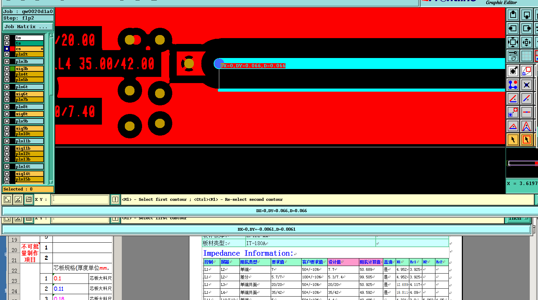Click the angle snap icon by X Y

coord(18,199)
